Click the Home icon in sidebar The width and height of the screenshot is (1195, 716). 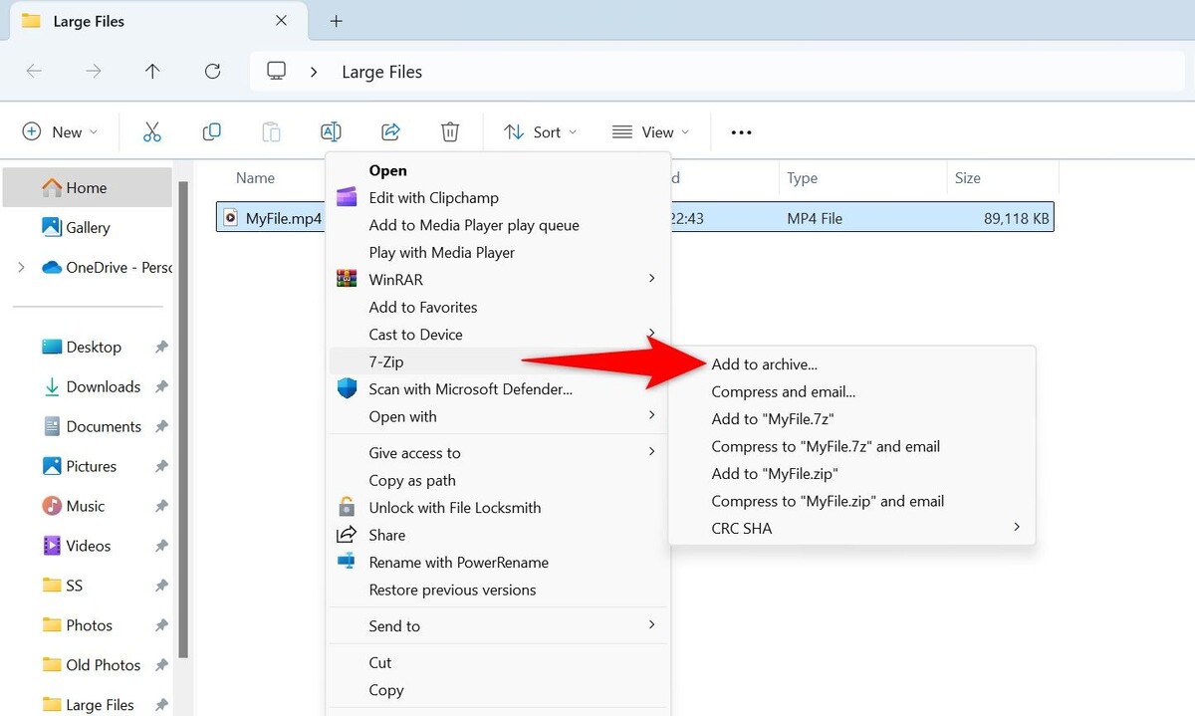[51, 187]
